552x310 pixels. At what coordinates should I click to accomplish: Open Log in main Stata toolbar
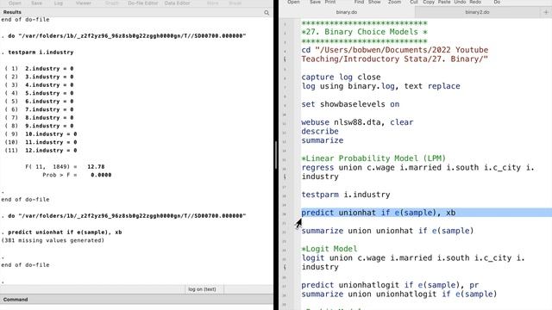click(x=59, y=3)
